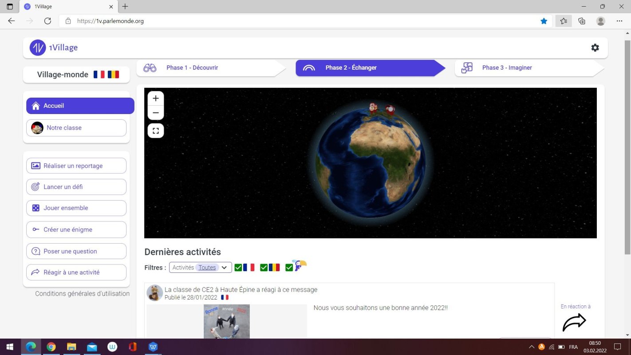This screenshot has width=631, height=355.
Task: Zoom out on the globe map
Action: point(156,113)
